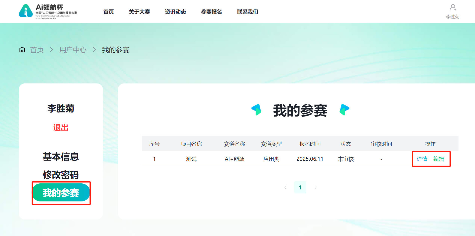Image resolution: width=475 pixels, height=236 pixels.
Task: Click the AI+能源 track cell
Action: 234,159
